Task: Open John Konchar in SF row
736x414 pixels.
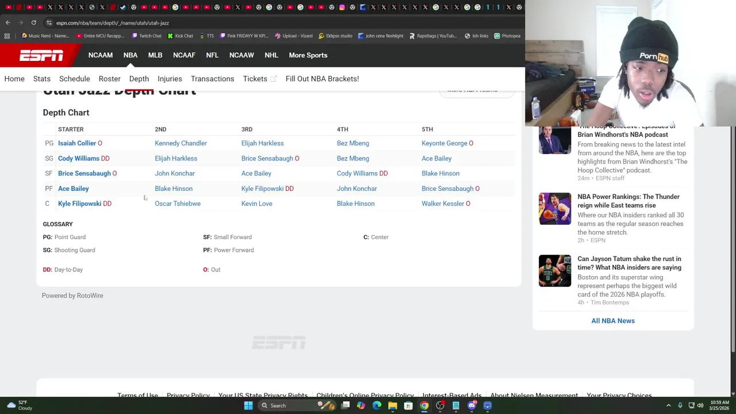Action: 175,173
